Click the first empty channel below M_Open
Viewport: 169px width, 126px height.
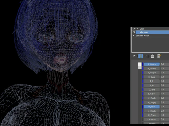[x=152, y=119]
